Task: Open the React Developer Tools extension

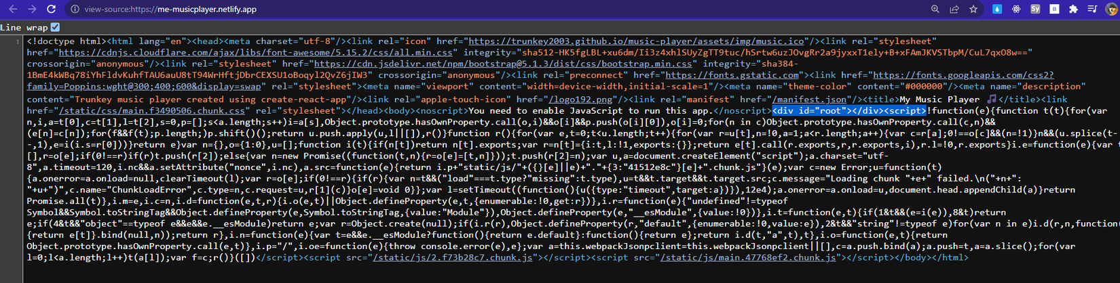Action: pyautogui.click(x=1015, y=9)
